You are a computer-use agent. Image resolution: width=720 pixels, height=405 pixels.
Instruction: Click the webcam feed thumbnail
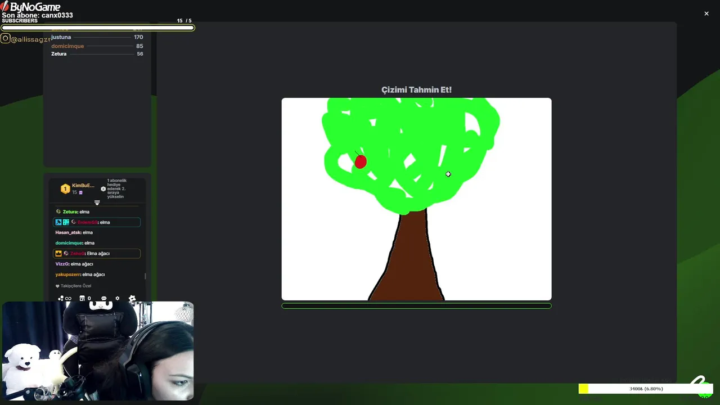click(x=98, y=351)
